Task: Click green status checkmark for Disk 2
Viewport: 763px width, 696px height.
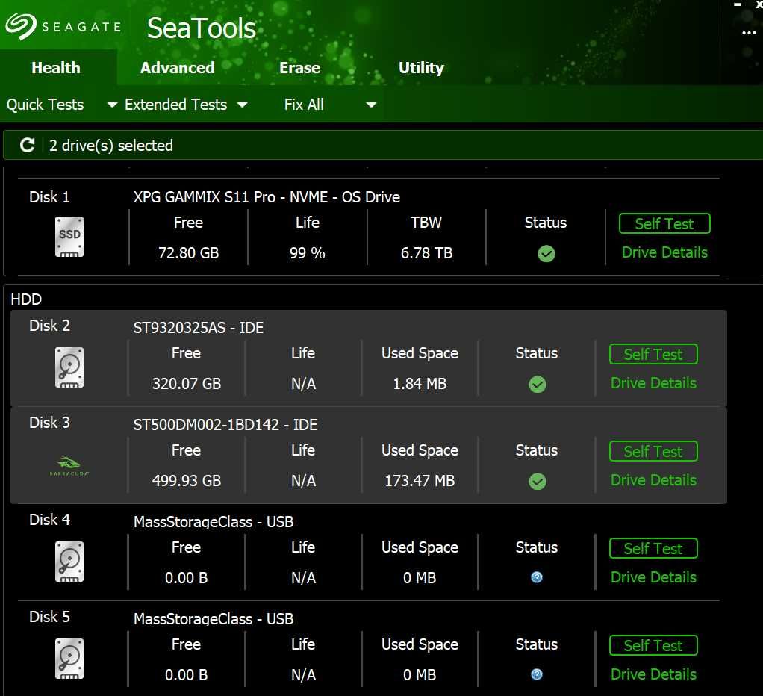Action: coord(538,385)
